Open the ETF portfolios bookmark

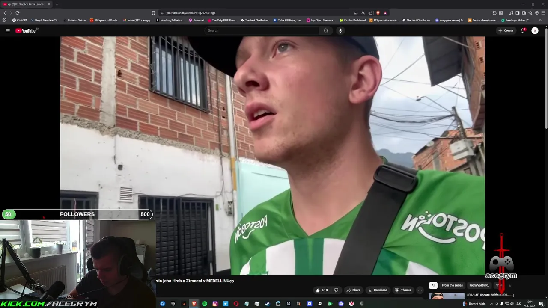[x=384, y=20]
